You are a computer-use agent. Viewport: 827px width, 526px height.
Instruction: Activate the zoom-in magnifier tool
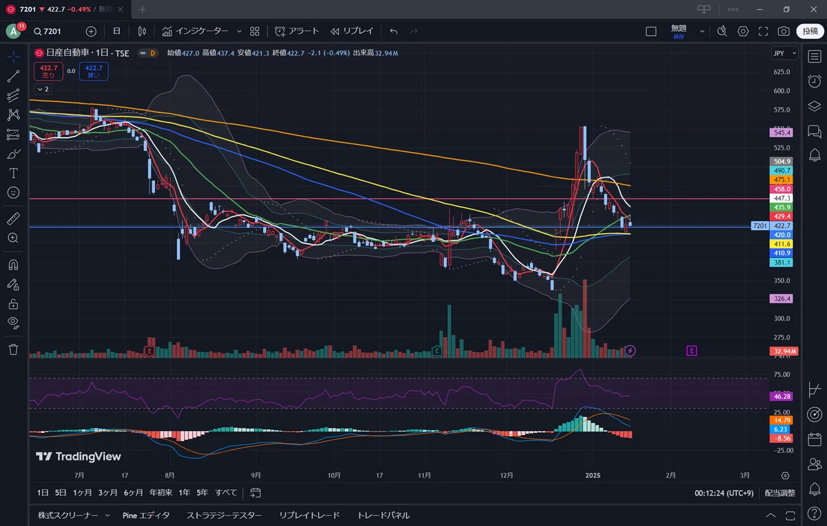(13, 238)
